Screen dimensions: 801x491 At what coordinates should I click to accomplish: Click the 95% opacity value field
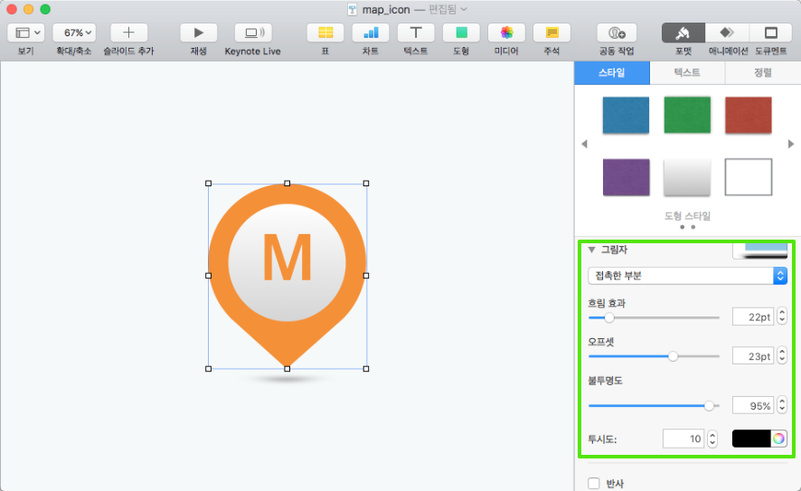[753, 405]
